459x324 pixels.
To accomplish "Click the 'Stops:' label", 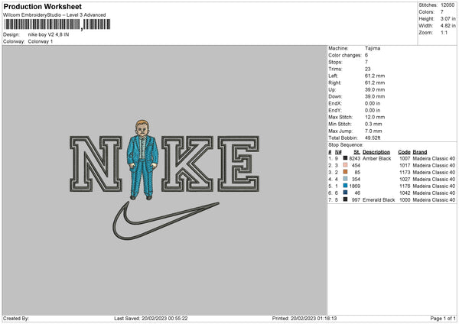I will [x=335, y=62].
